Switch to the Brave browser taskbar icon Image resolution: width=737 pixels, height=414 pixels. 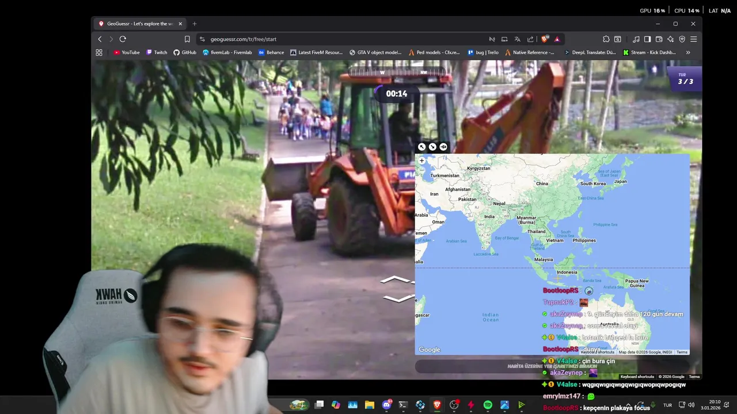tap(437, 405)
